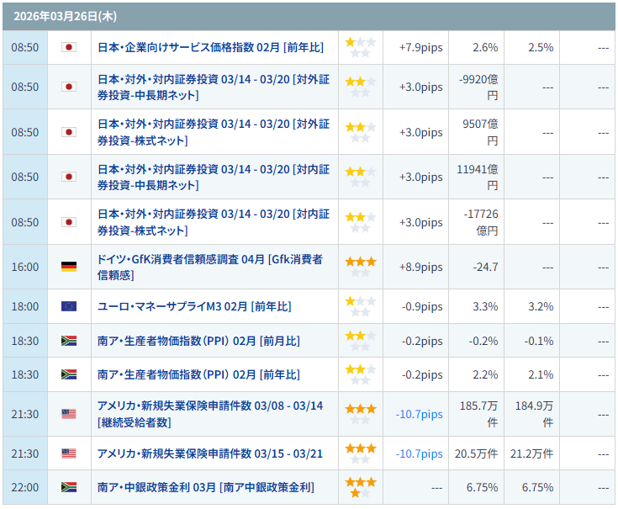Click US flag in 継続受給者数 row
The width and height of the screenshot is (618, 509).
click(69, 414)
